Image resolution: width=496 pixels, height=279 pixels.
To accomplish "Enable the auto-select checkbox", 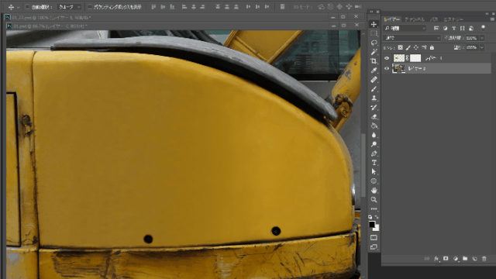I will coord(28,7).
